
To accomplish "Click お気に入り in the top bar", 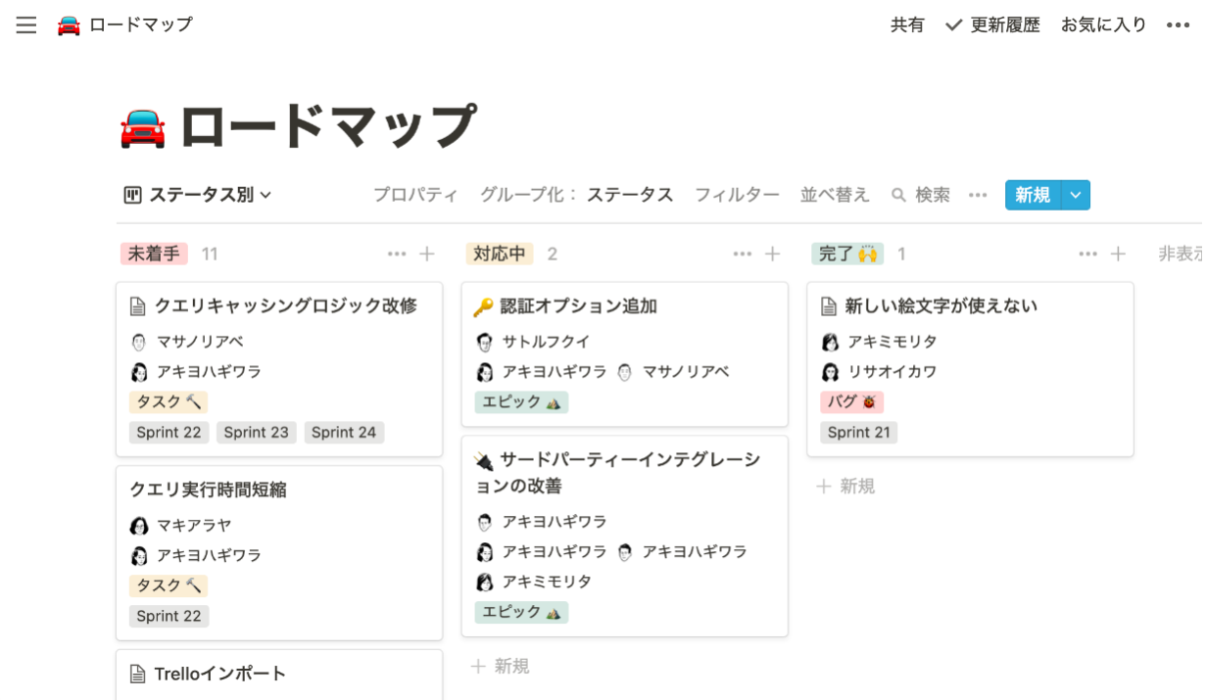I will coord(1103,24).
